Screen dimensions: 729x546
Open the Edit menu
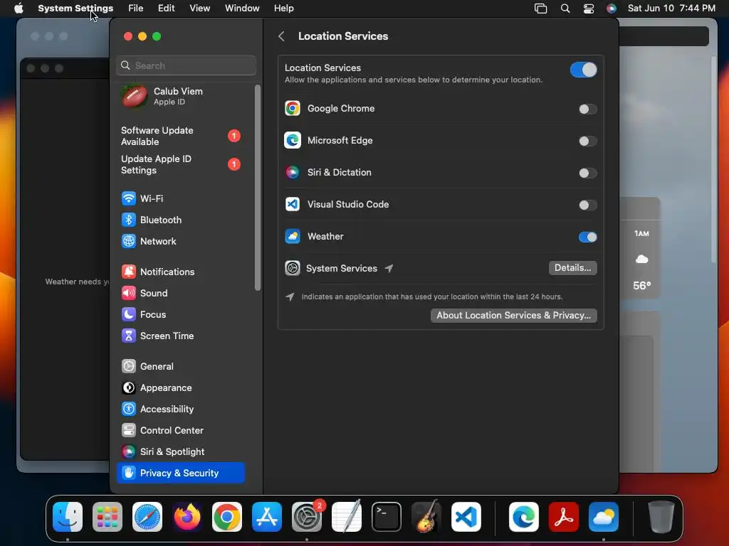pyautogui.click(x=166, y=9)
